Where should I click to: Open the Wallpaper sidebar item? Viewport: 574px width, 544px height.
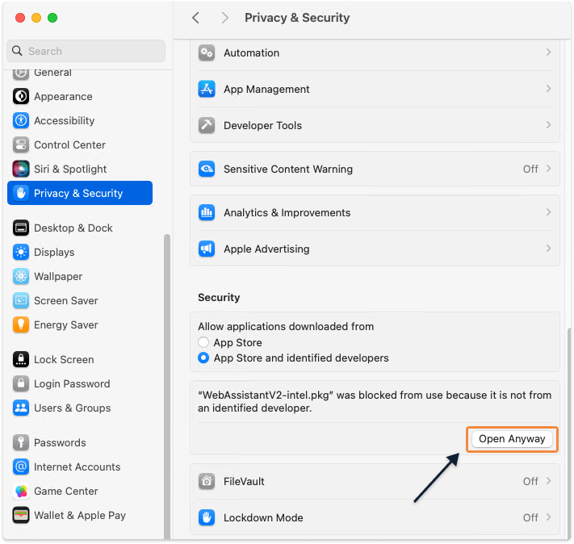click(80, 276)
